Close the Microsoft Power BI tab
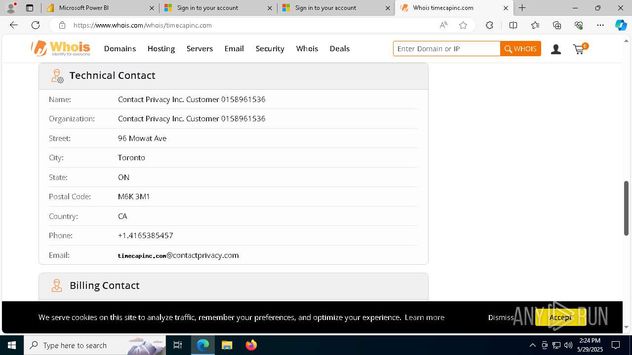 [152, 8]
